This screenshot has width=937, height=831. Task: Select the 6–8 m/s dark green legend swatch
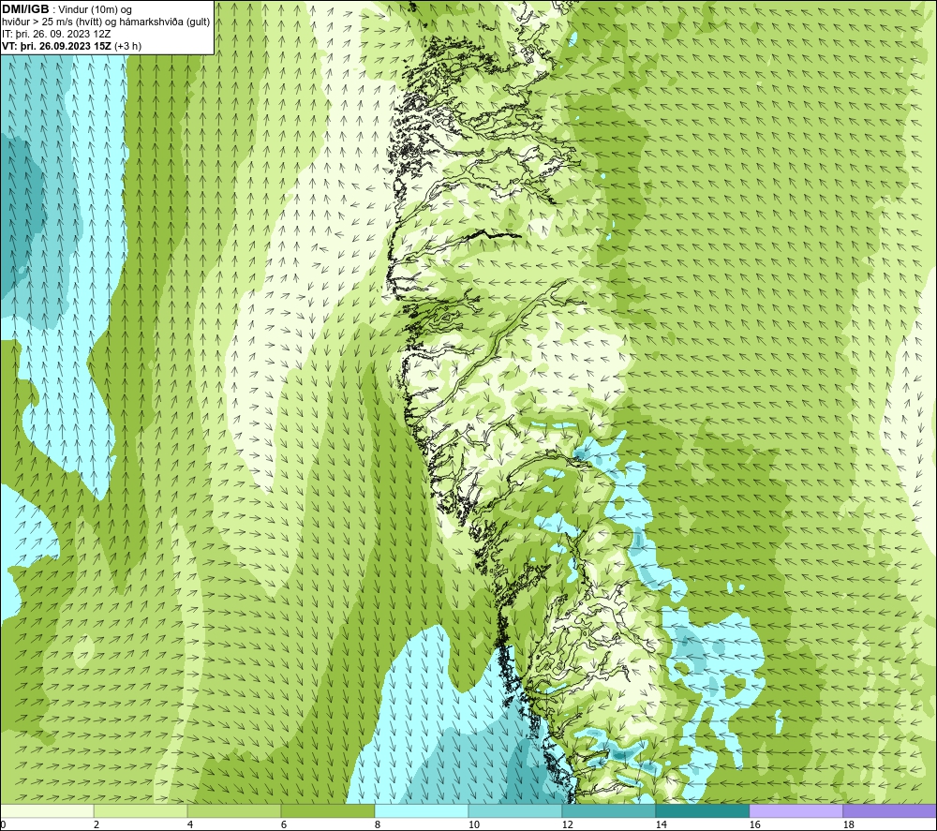pos(327,810)
